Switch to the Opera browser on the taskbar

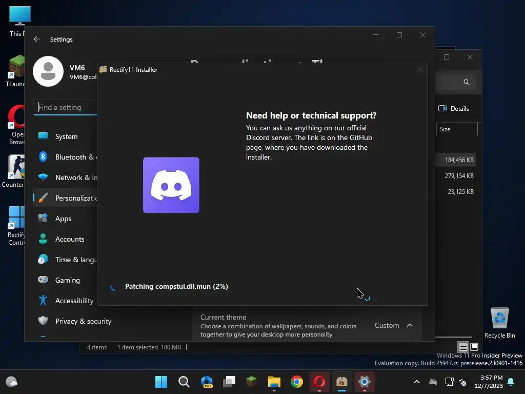(319, 382)
